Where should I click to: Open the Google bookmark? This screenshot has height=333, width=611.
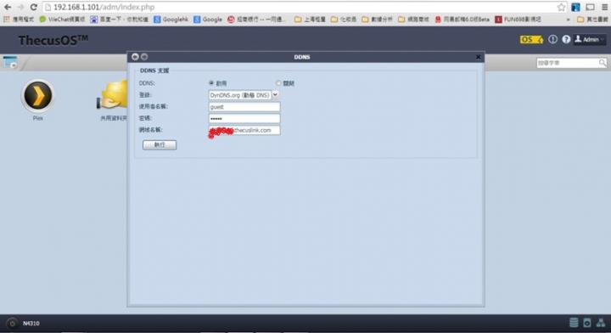208,19
